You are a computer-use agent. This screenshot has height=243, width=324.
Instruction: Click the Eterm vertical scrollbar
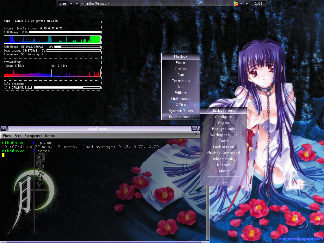pos(208,213)
